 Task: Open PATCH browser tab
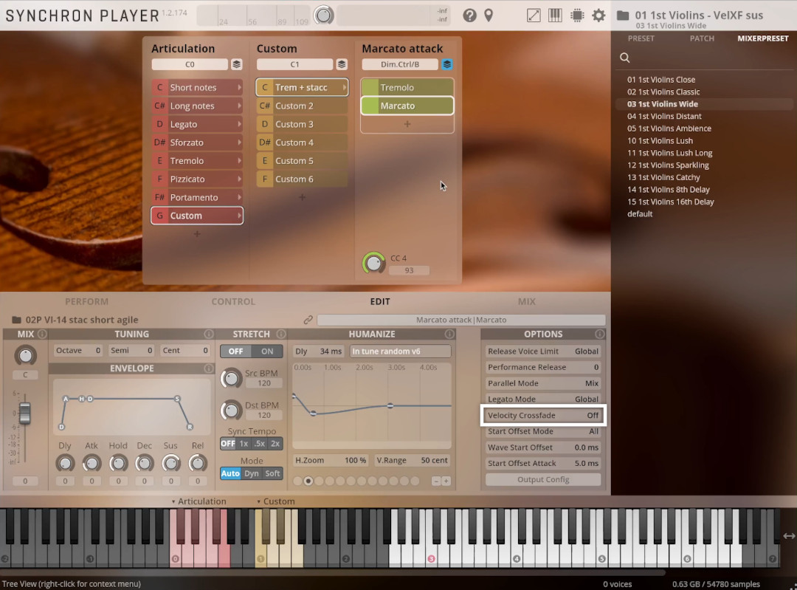coord(702,38)
